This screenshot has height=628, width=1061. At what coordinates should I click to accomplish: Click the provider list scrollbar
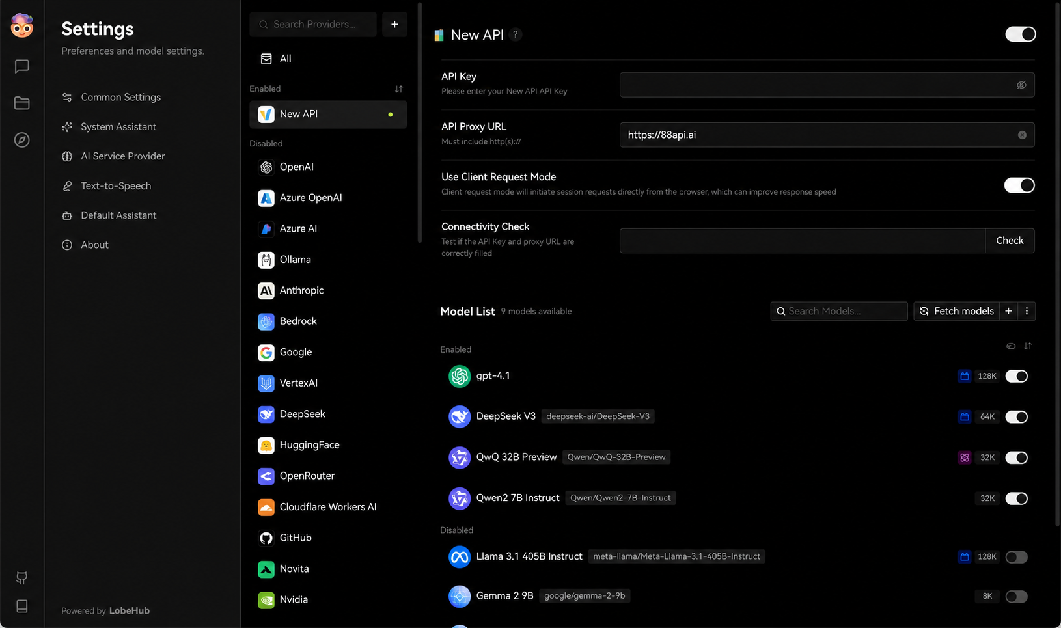(420, 124)
